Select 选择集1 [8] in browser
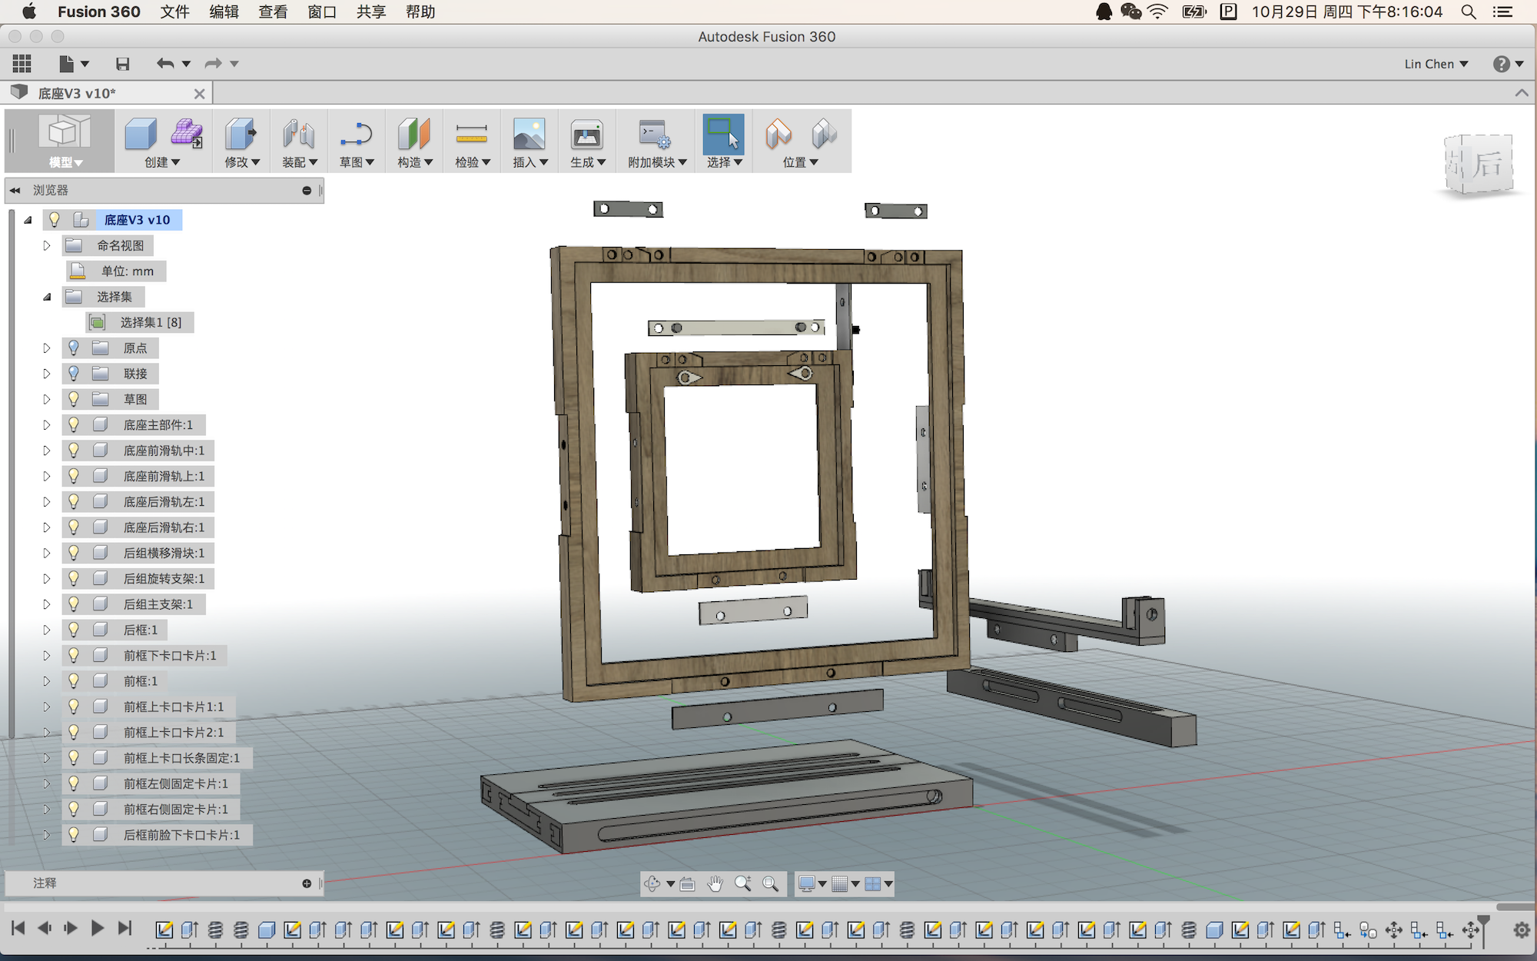Screen dimensions: 1537x961 point(151,322)
